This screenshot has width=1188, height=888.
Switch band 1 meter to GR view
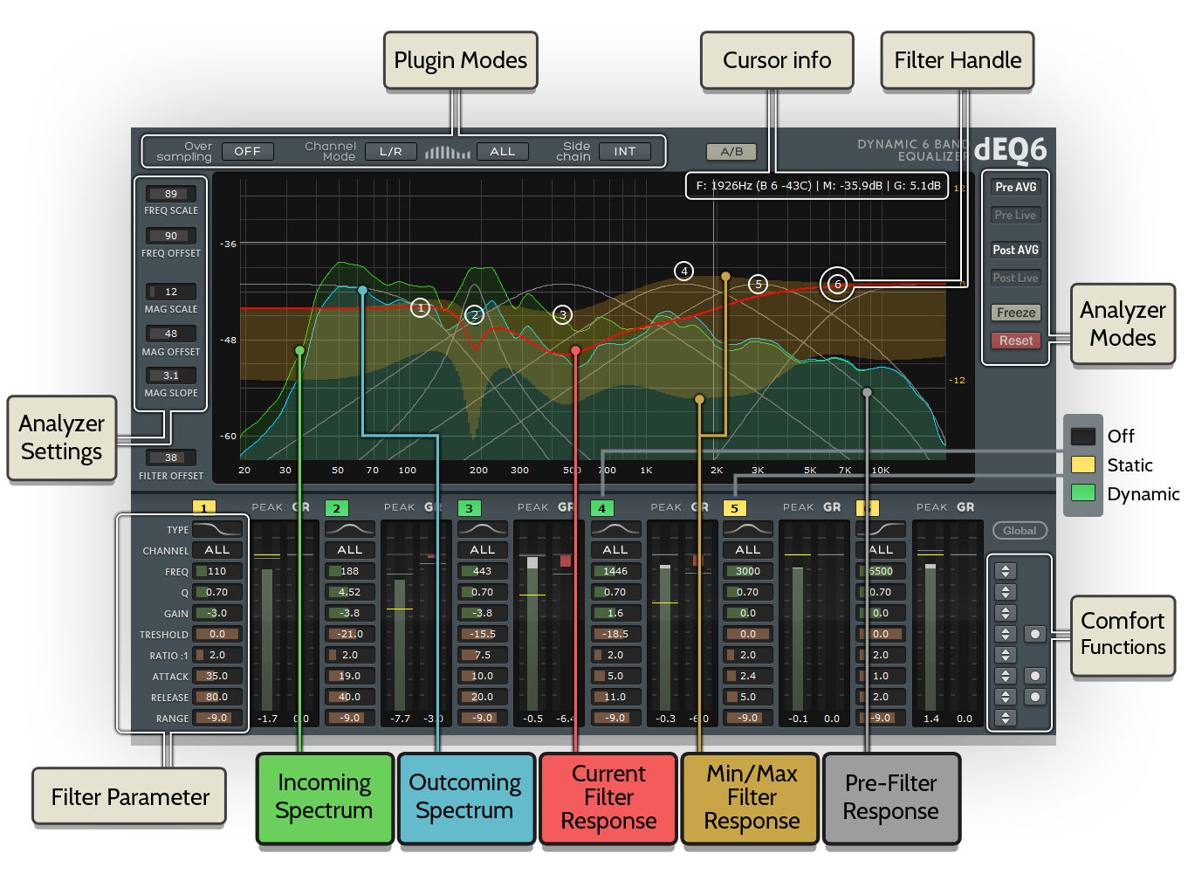pyautogui.click(x=301, y=506)
